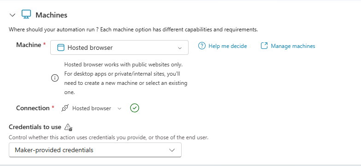The width and height of the screenshot is (361, 166).
Task: Click the Hosted browser public websites info text
Action: tap(126, 78)
